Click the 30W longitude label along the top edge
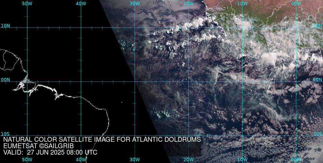The height and width of the screenshot is (163, 323). 135,4
